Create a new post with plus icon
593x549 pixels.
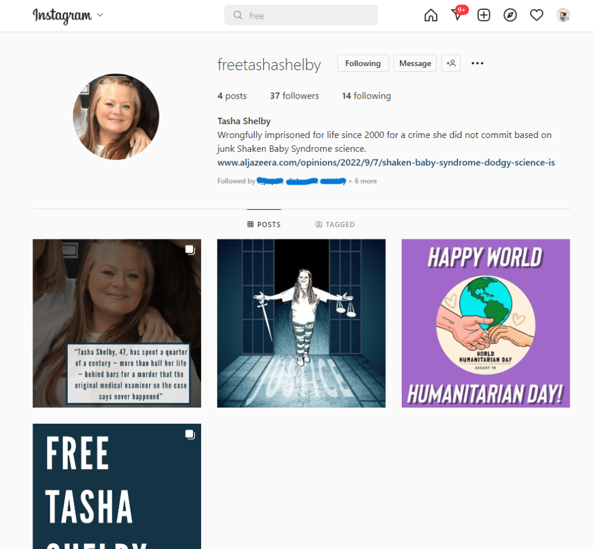[483, 16]
